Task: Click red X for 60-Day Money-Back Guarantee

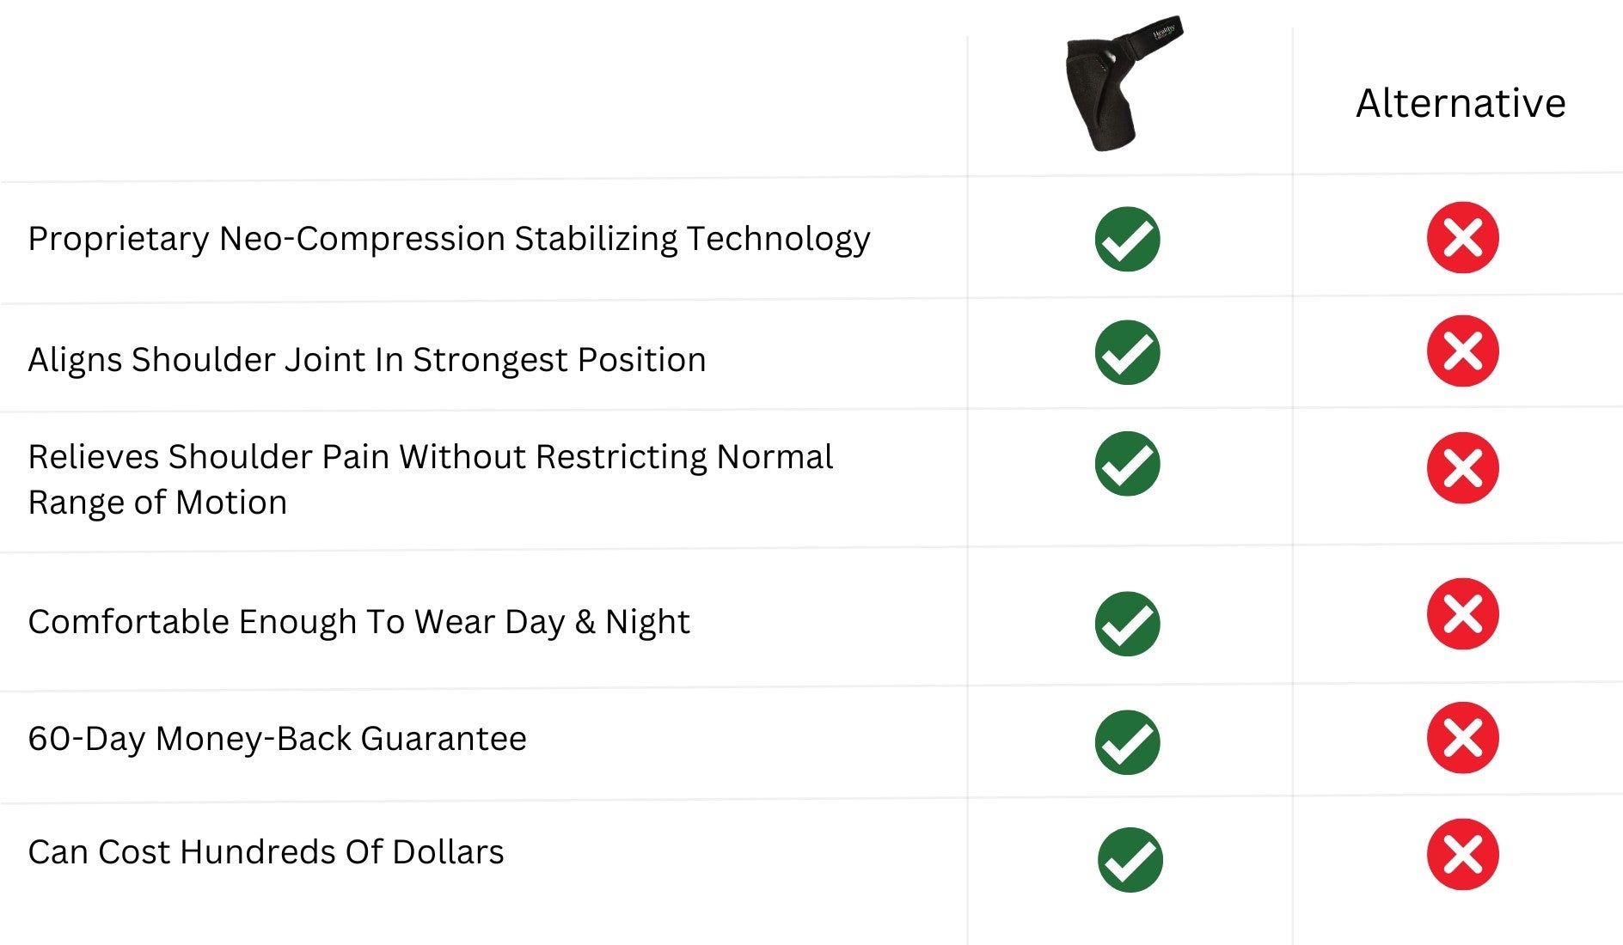Action: click(1462, 737)
